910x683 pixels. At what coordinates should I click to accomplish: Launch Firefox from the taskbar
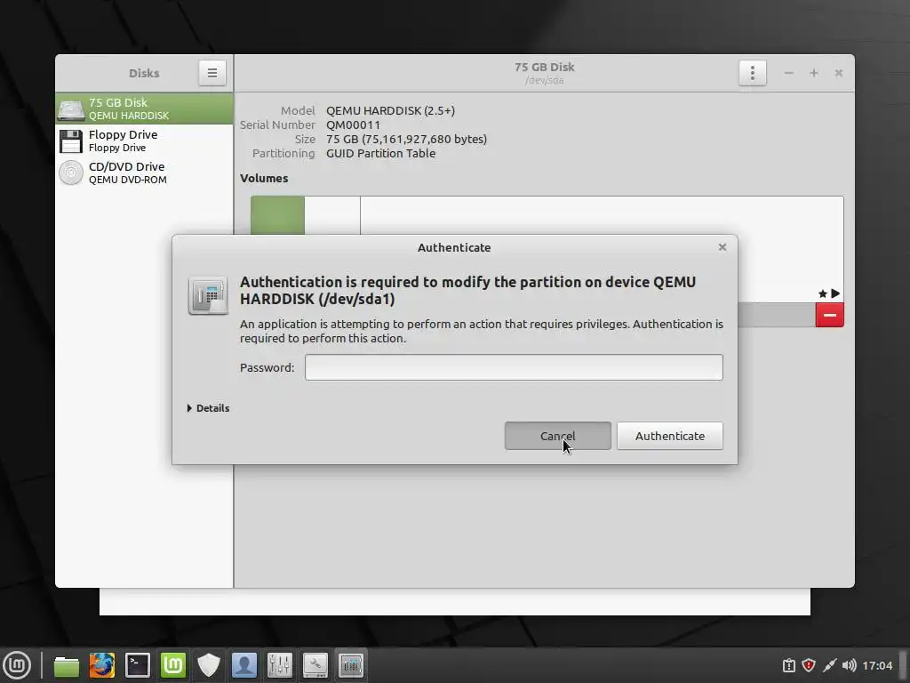tap(101, 665)
